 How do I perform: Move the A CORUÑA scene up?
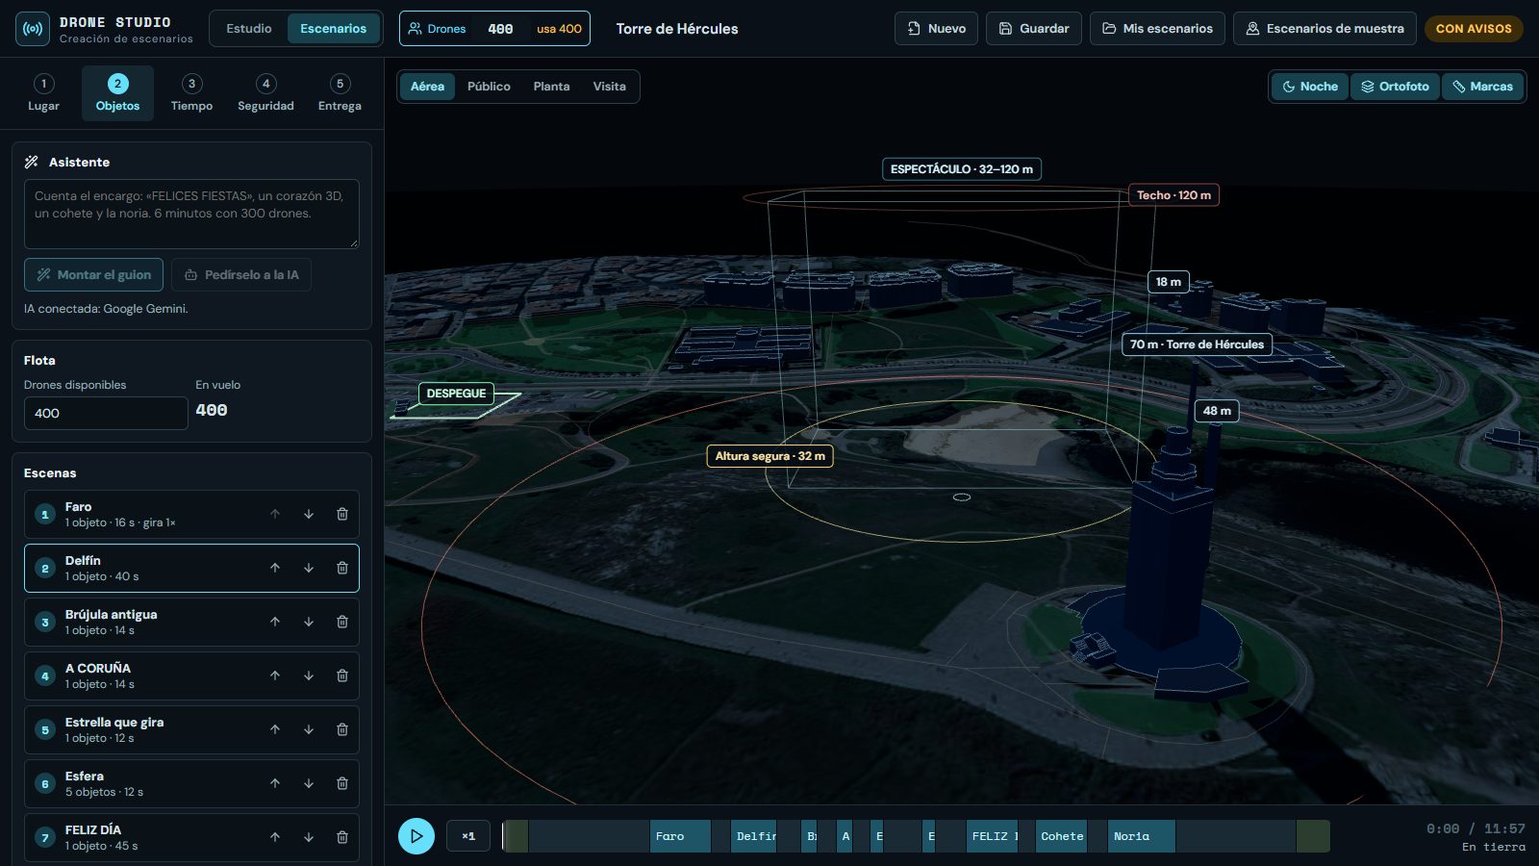[275, 675]
